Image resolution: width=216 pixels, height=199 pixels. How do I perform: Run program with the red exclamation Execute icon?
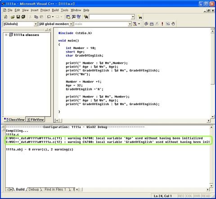point(162,24)
